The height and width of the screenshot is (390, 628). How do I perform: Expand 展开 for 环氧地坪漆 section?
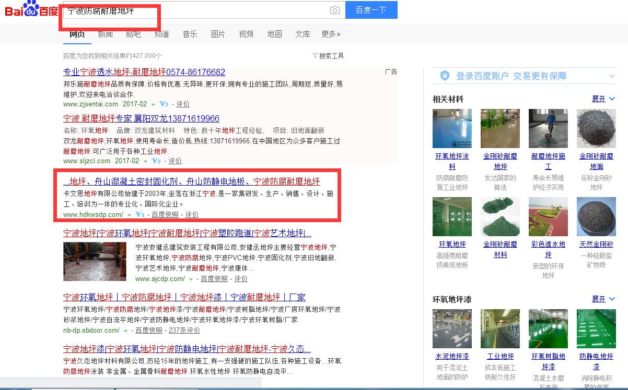coord(602,299)
